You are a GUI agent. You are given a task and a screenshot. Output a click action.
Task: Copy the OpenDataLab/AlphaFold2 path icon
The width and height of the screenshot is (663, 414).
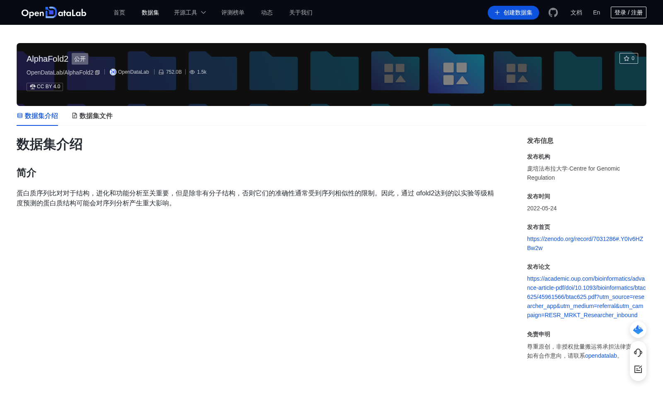point(97,72)
